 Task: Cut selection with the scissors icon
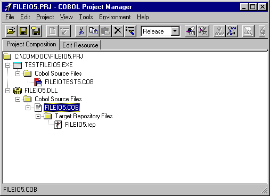[x=81, y=31]
